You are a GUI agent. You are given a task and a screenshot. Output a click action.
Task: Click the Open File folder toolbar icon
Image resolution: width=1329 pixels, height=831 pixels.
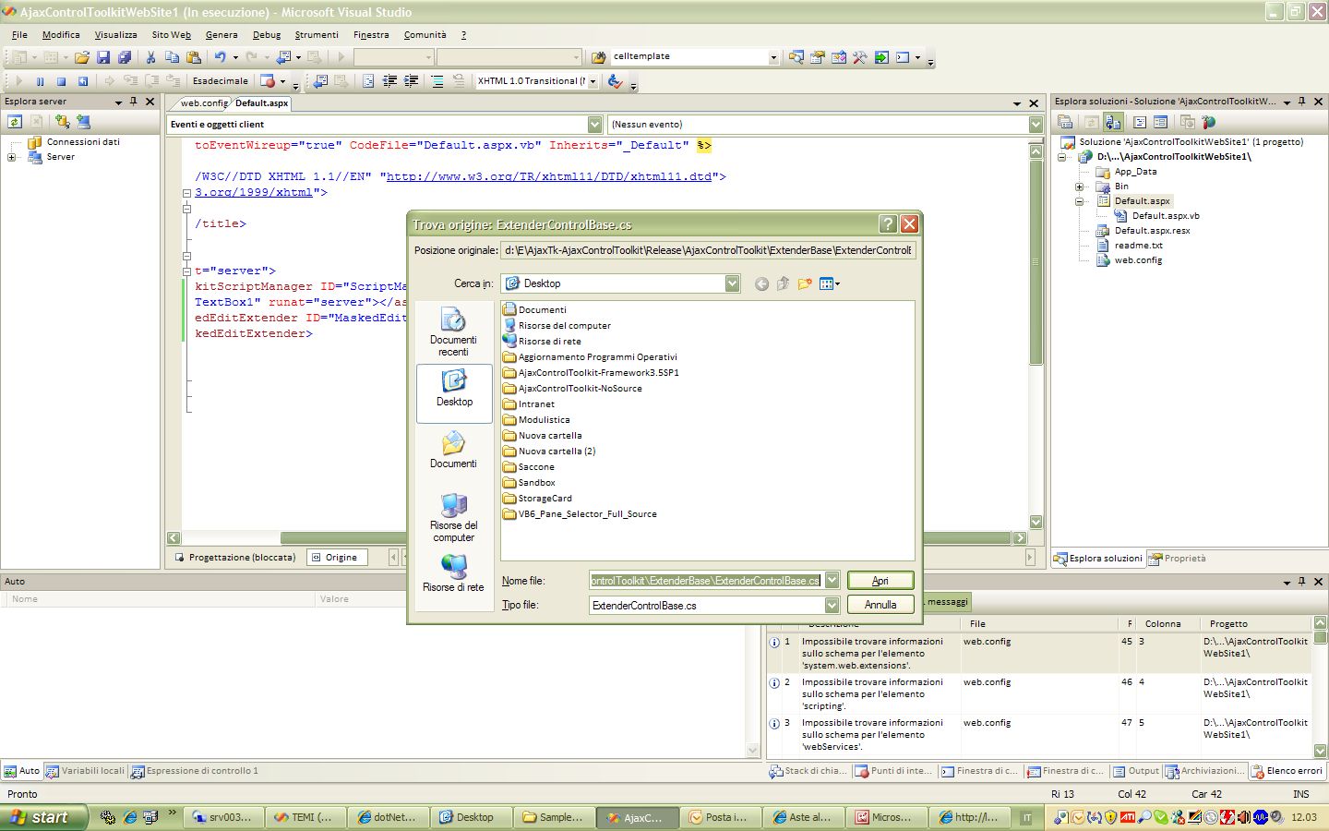[x=82, y=57]
